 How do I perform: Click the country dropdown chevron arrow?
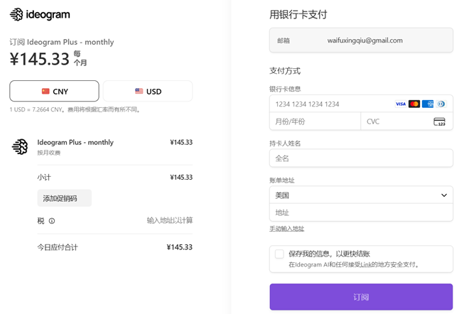pyautogui.click(x=444, y=195)
